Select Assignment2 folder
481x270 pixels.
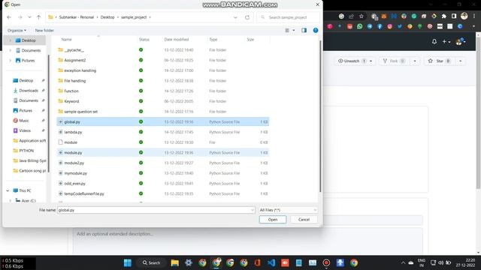tap(75, 60)
